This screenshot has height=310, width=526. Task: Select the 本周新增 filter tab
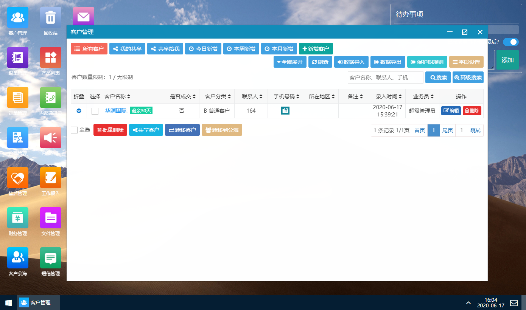point(241,49)
